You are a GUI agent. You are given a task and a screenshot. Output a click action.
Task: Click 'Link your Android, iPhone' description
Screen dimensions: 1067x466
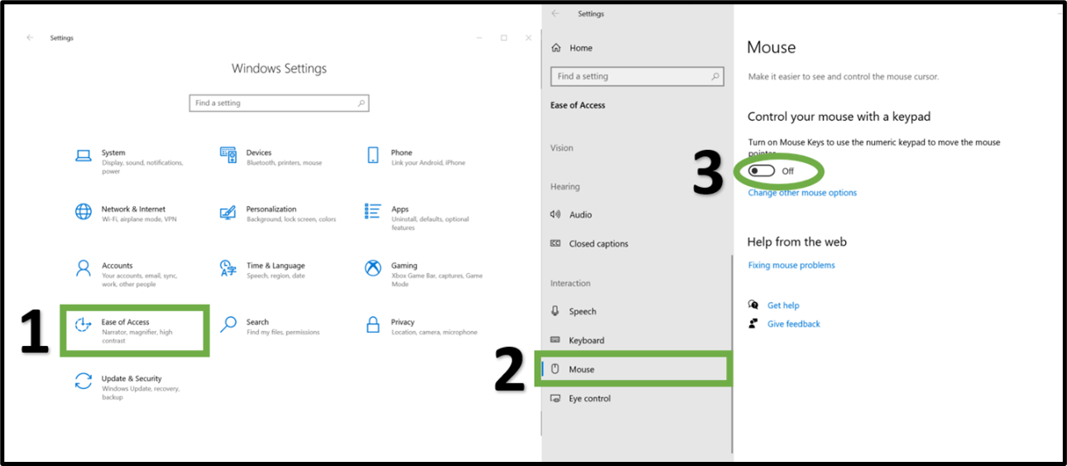click(428, 163)
